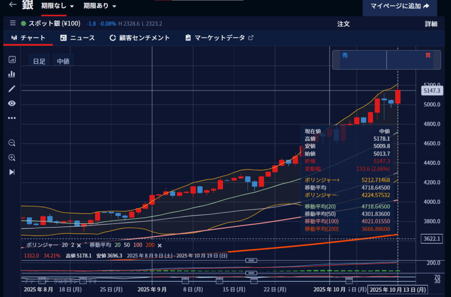The width and height of the screenshot is (451, 297).
Task: Expand the 期限あり dropdown
Action: tap(100, 6)
